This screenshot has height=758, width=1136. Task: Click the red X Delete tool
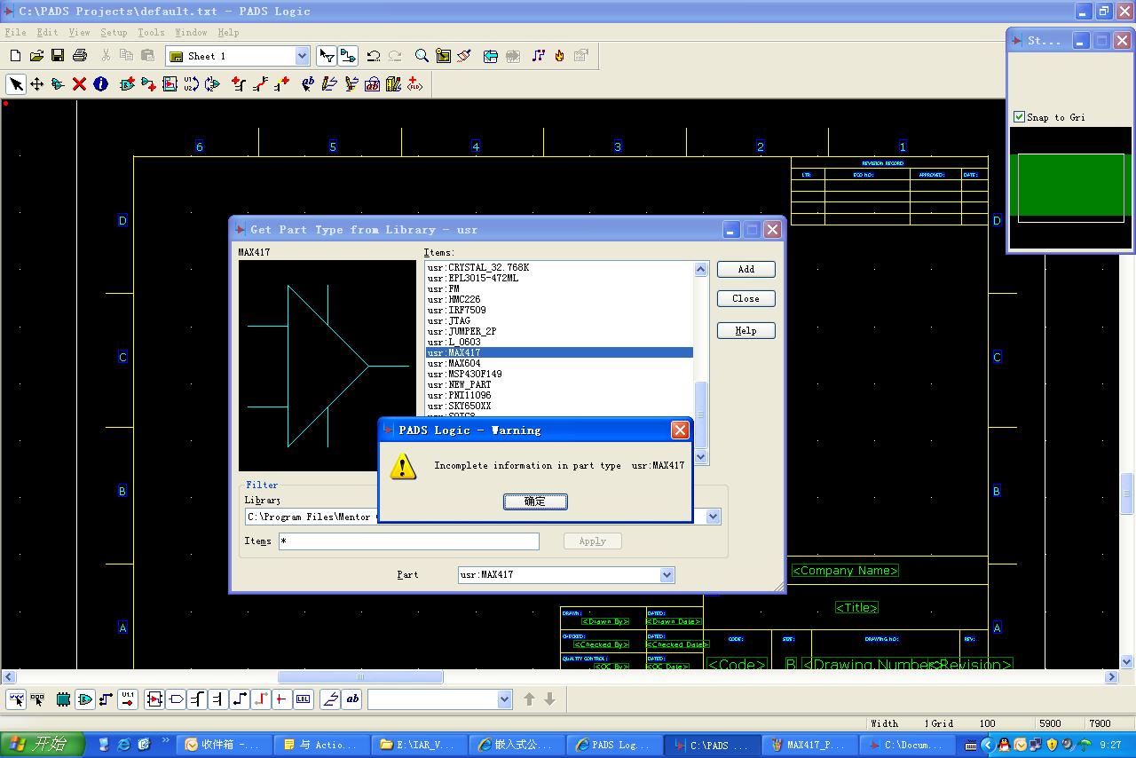tap(79, 83)
